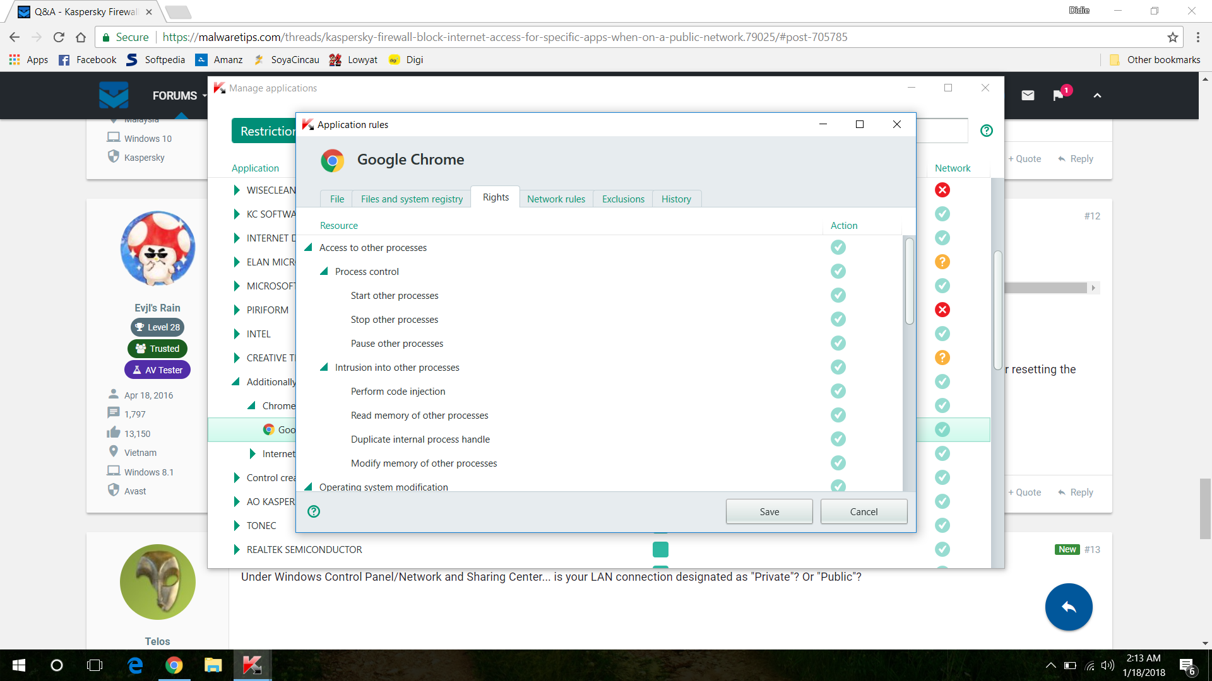The width and height of the screenshot is (1212, 681).
Task: Click Evjl's Rain mushroom avatar
Action: 157,248
